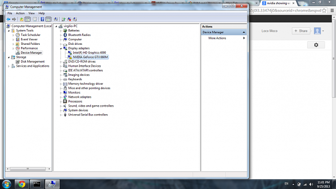This screenshot has width=336, height=189.
Task: Open the Help menu
Action: click(42, 13)
